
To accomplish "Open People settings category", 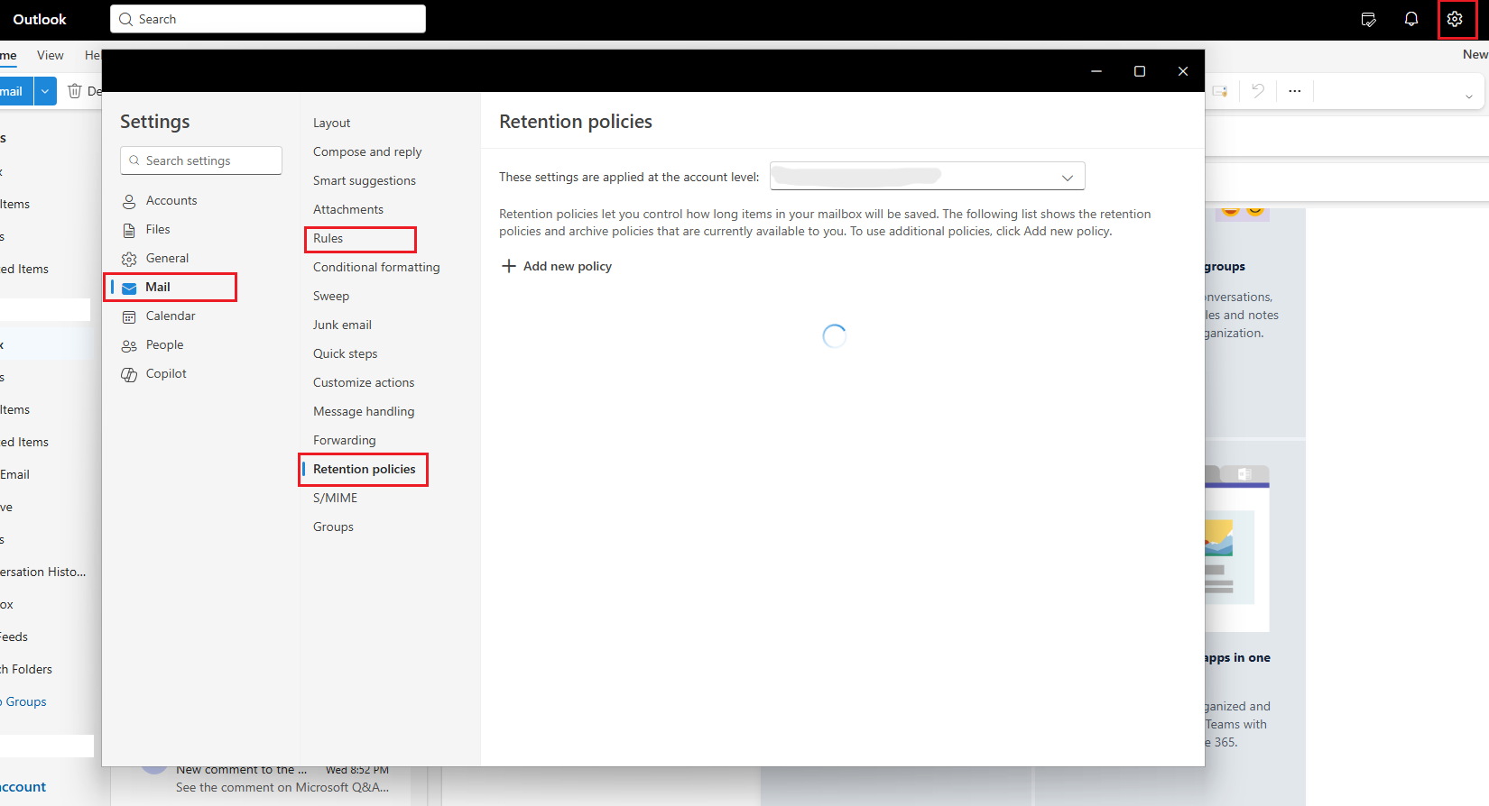I will (164, 344).
